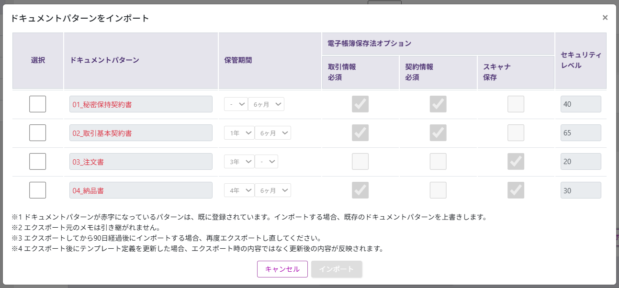Toggle スキャナ保存 checkbox for 03_注文書
This screenshot has width=619, height=288.
pos(516,162)
